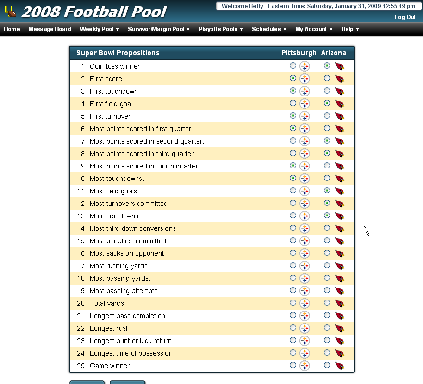The image size is (423, 384).
Task: Click the Log Out link
Action: (405, 17)
